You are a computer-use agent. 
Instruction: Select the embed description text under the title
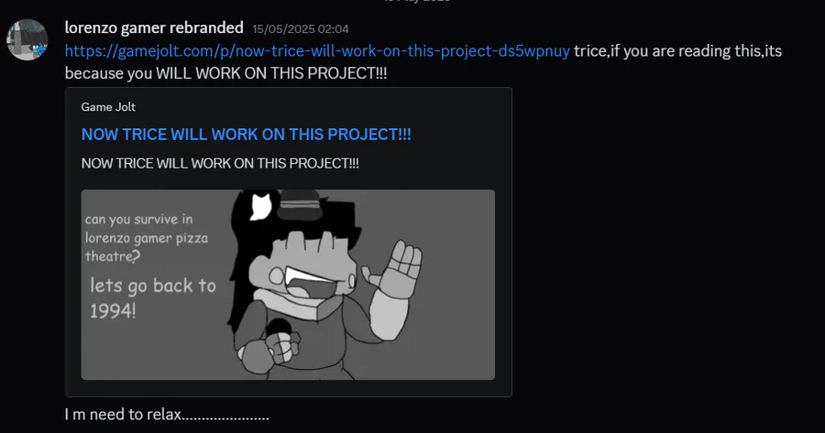click(x=220, y=164)
